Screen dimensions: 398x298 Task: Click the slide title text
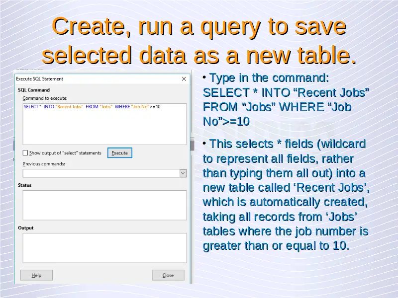(x=199, y=41)
